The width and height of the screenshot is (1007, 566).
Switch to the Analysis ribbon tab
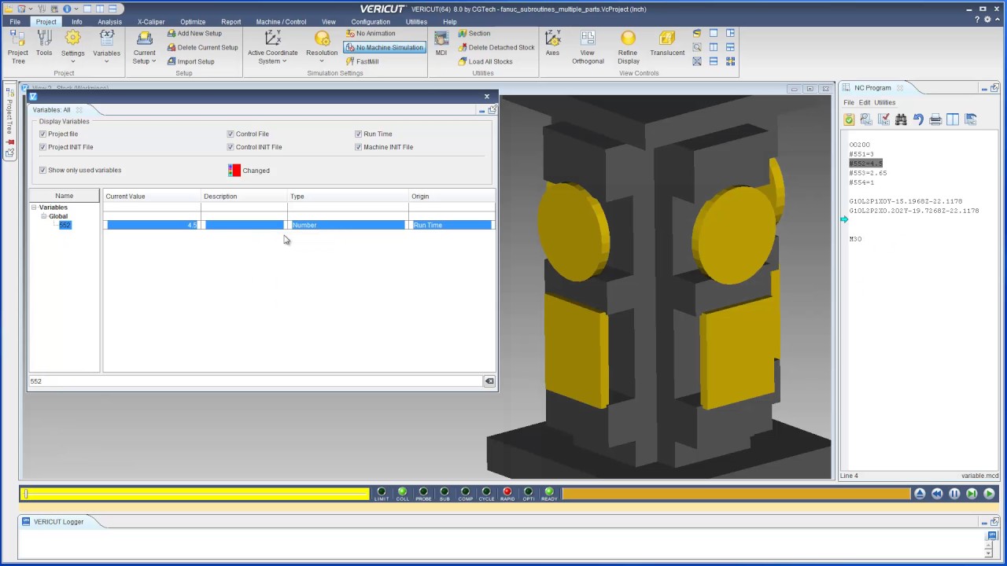tap(109, 22)
